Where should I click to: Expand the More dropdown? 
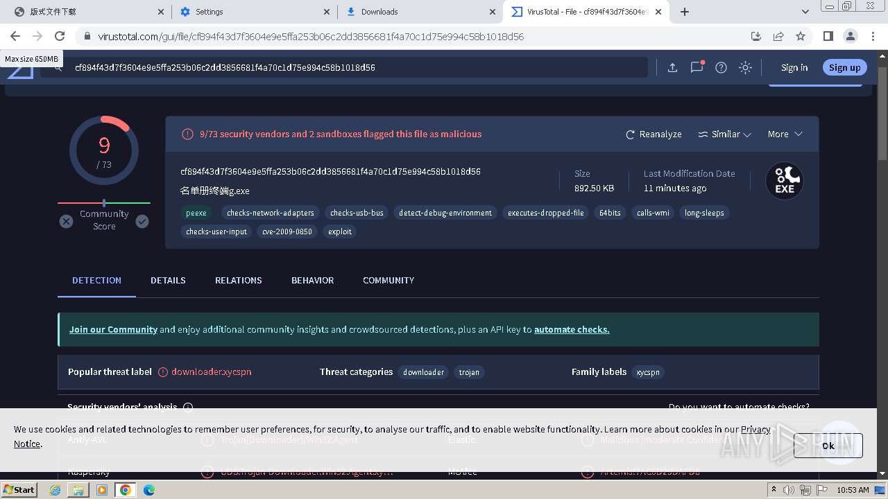pyautogui.click(x=785, y=134)
